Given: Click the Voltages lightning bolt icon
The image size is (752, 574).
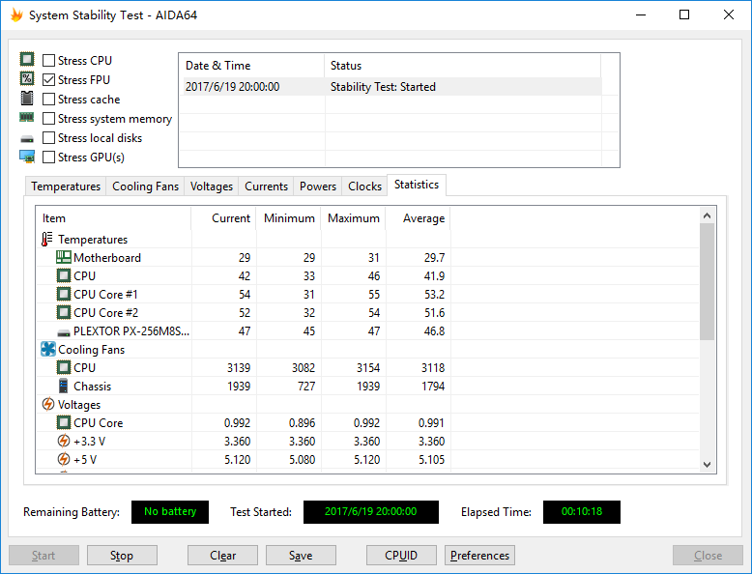Looking at the screenshot, I should (x=47, y=405).
